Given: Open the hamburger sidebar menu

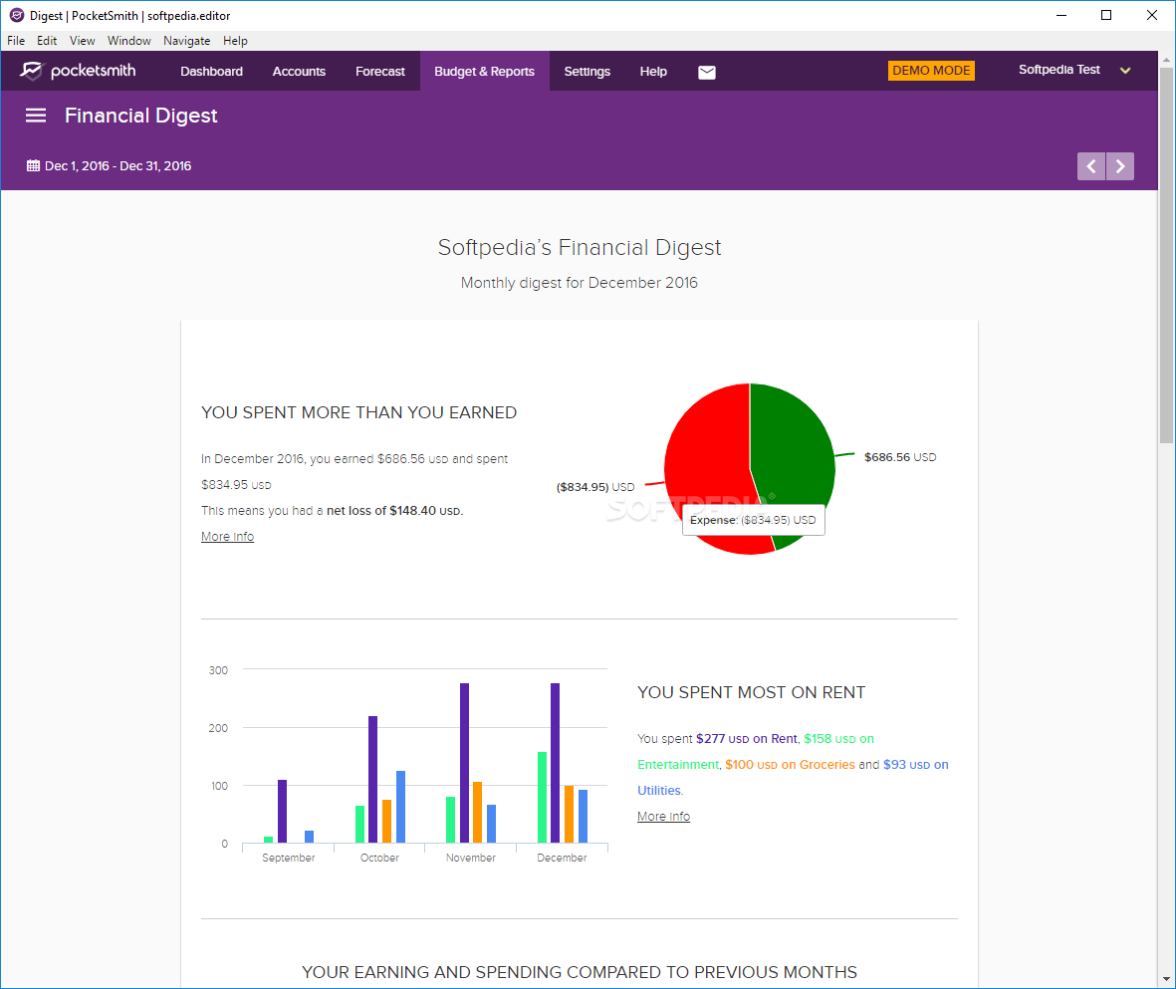Looking at the screenshot, I should tap(36, 116).
